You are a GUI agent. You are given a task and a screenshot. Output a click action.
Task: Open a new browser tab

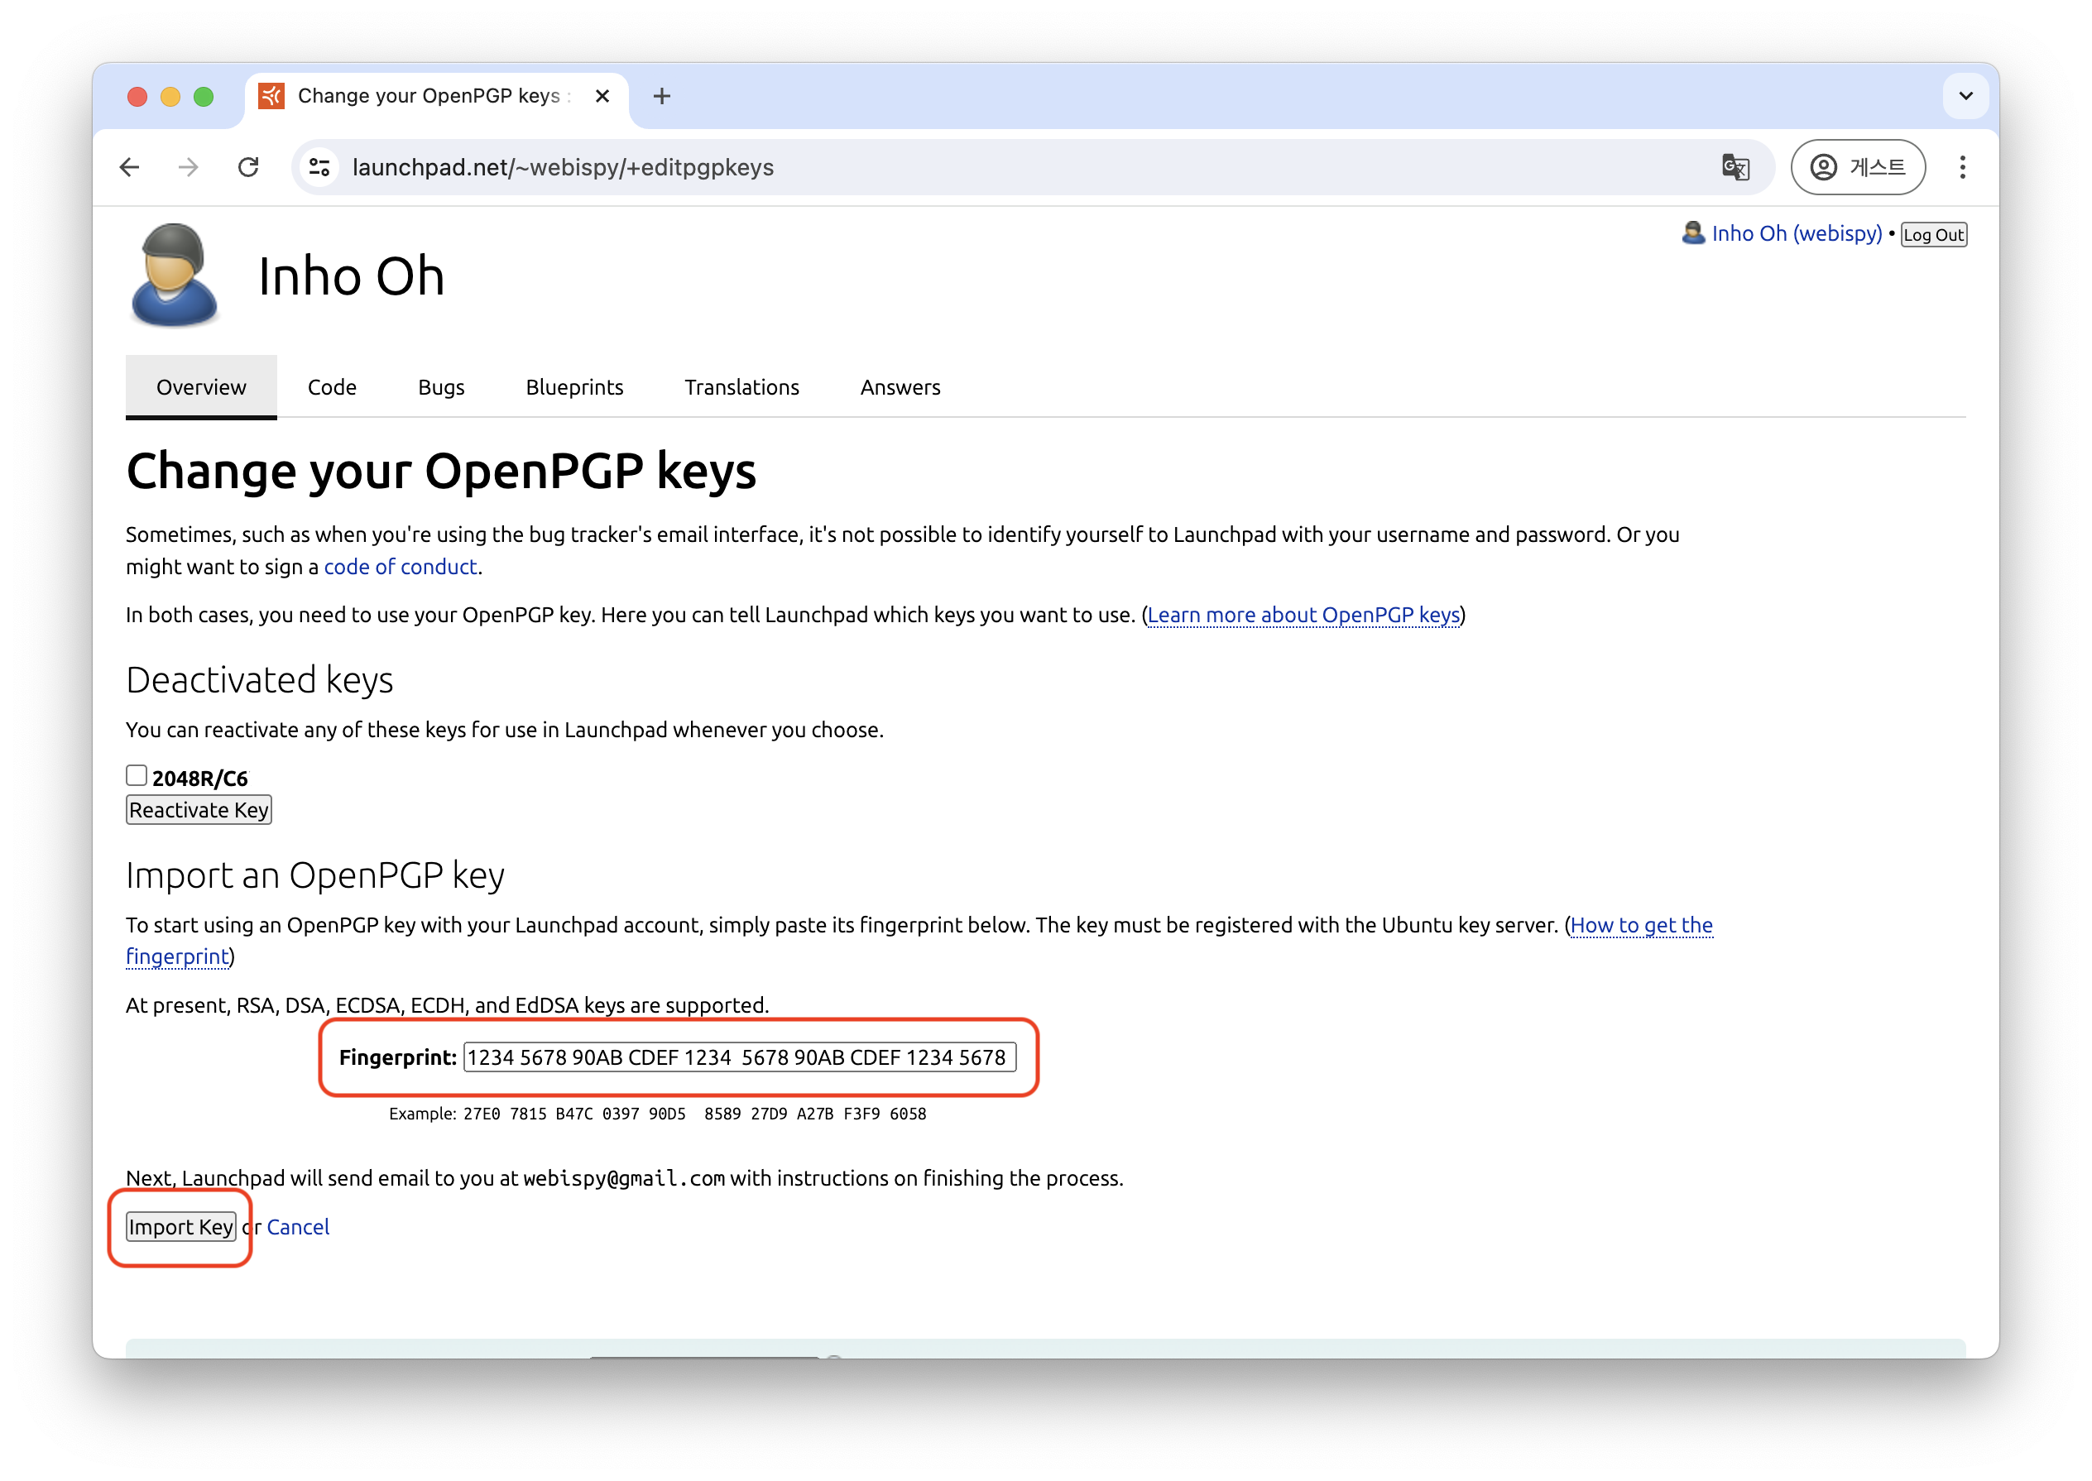tap(662, 96)
